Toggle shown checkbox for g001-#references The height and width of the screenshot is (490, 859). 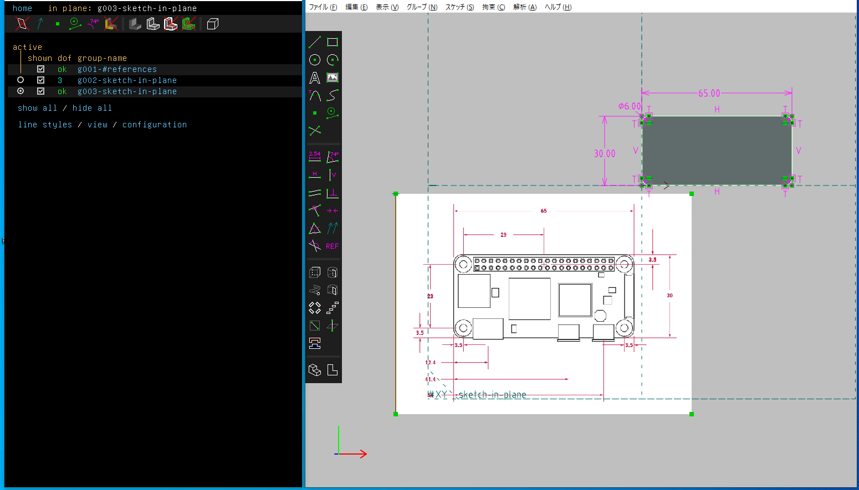(40, 69)
